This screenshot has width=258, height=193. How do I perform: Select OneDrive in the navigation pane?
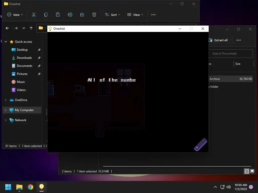(21, 100)
